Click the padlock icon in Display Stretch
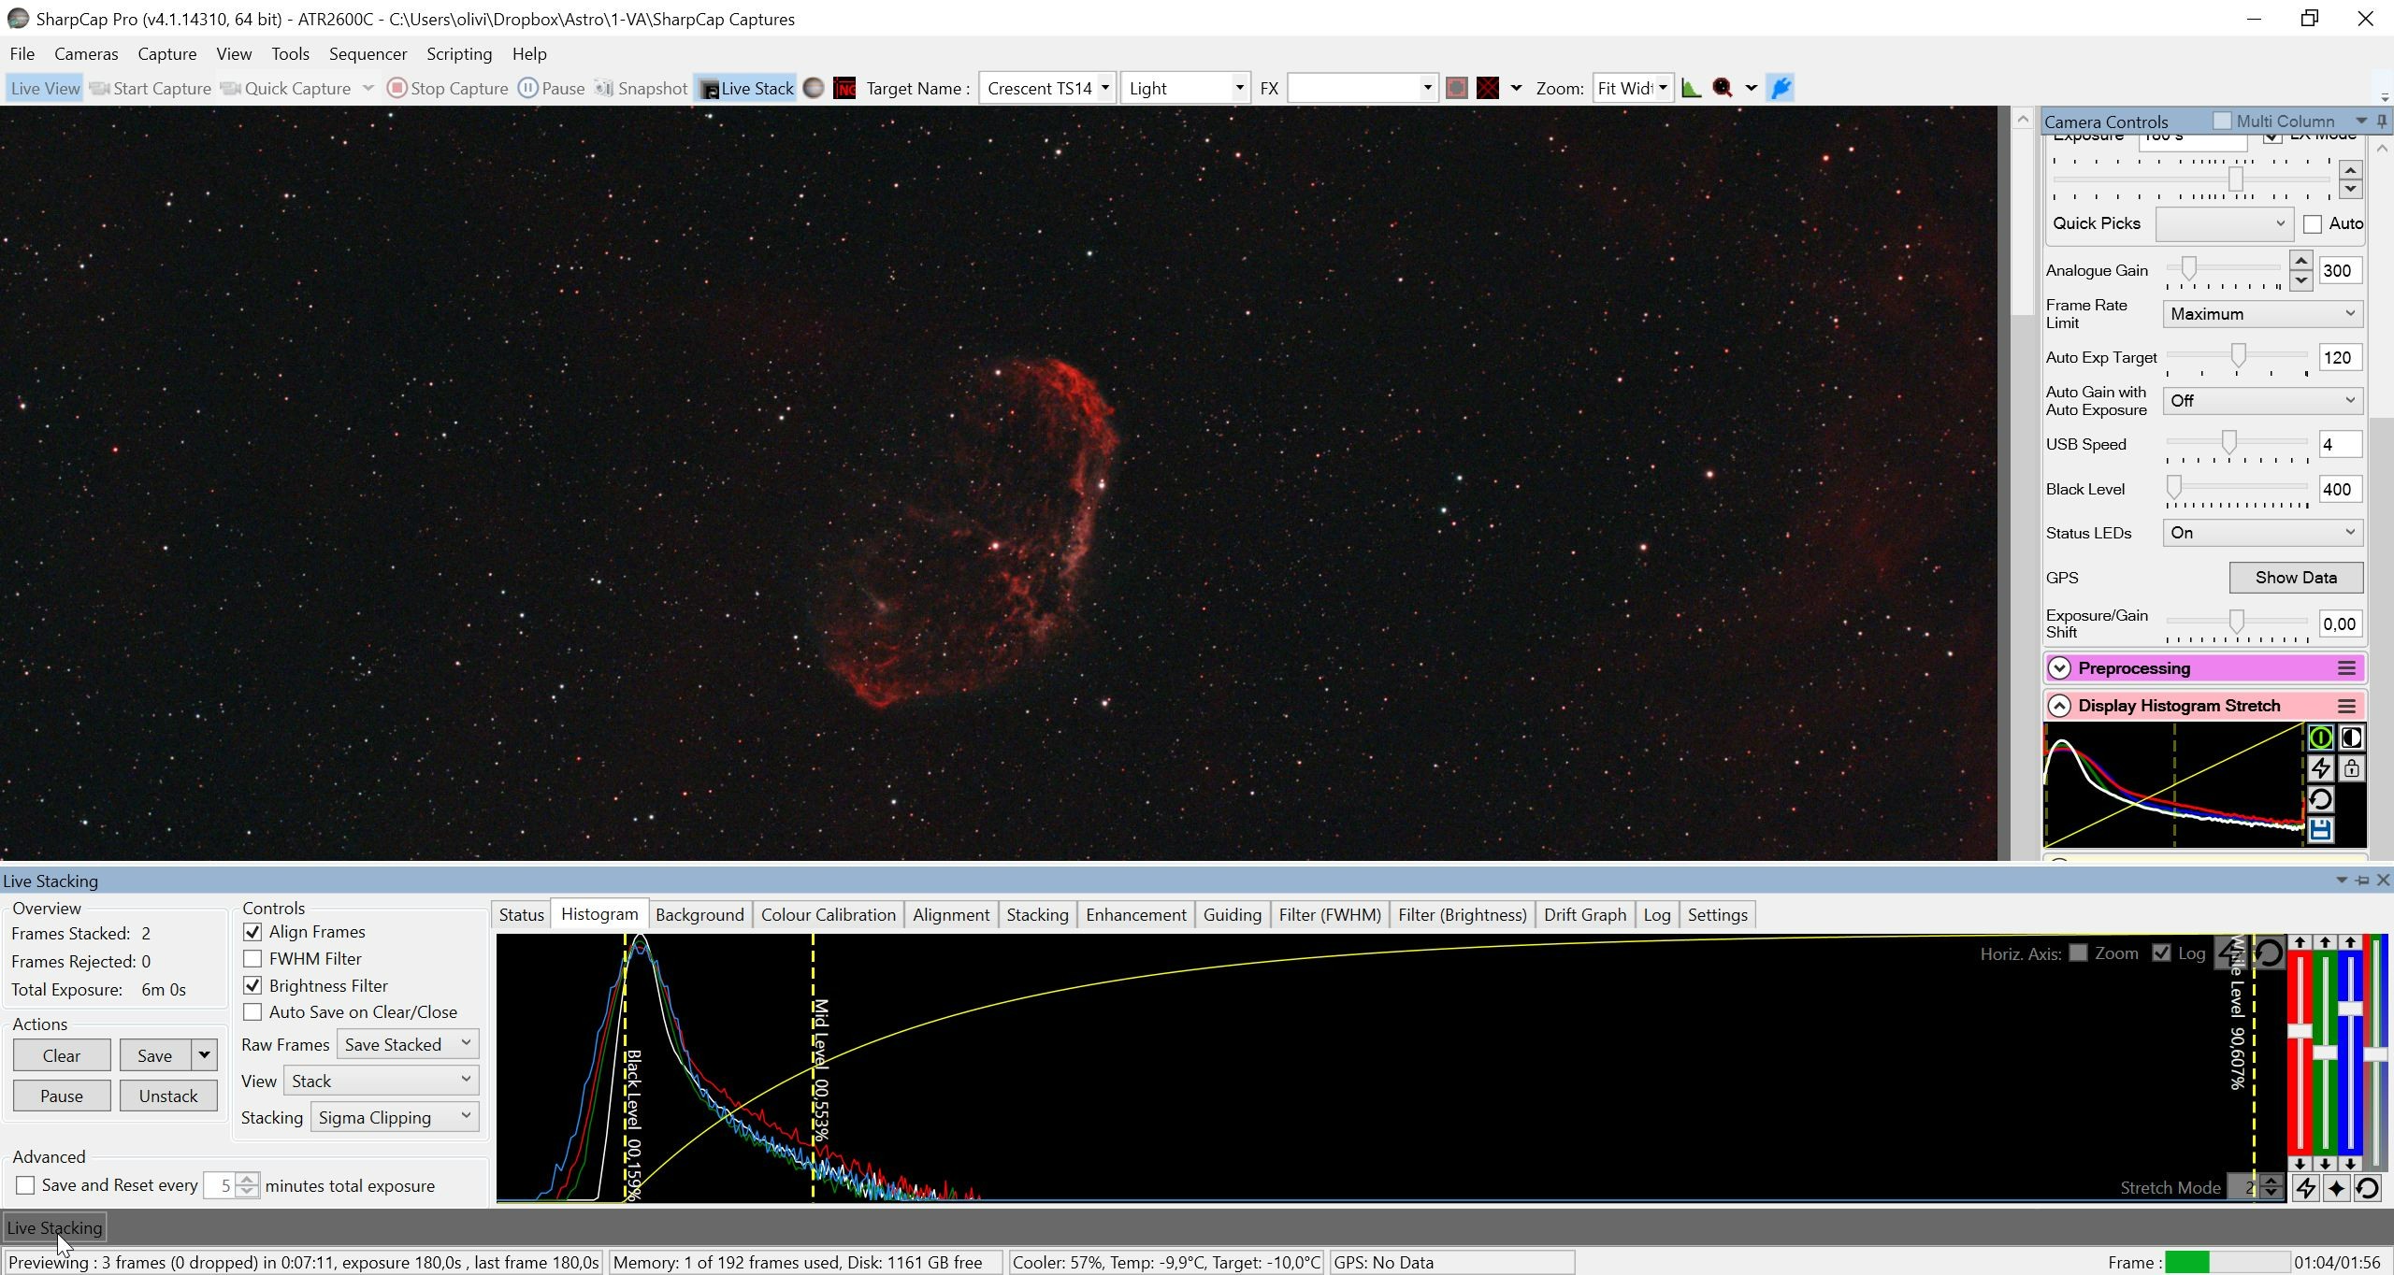Viewport: 2394px width, 1275px height. coord(2351,768)
